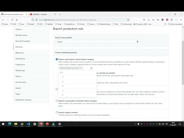Open Visual Studio Code from taskbar
The height and width of the screenshot is (138, 184).
28,124
